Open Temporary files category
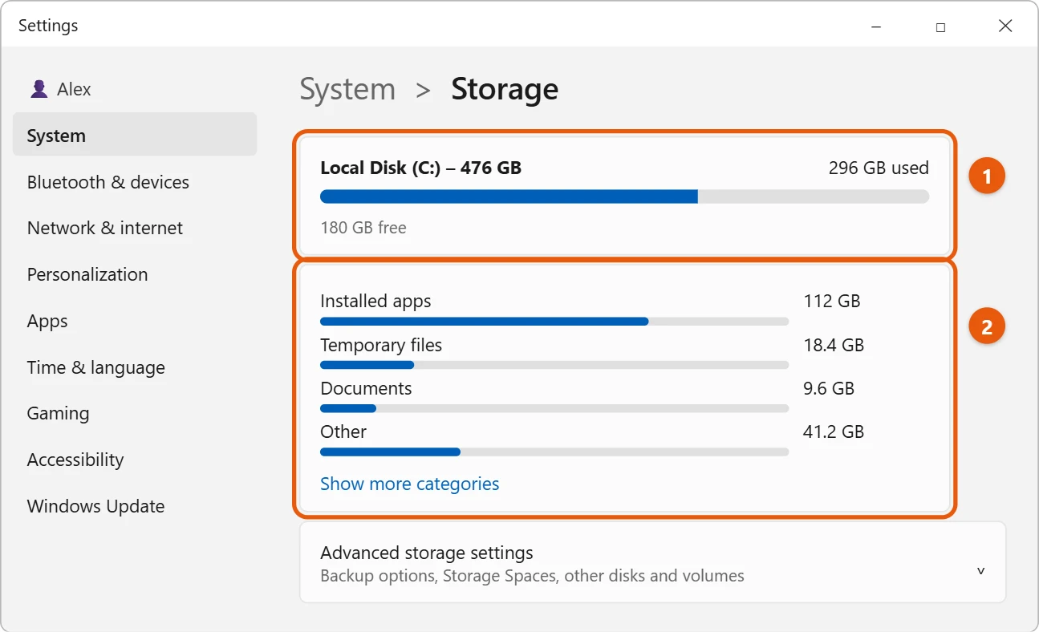Screen dimensions: 1039x632 tap(381, 345)
